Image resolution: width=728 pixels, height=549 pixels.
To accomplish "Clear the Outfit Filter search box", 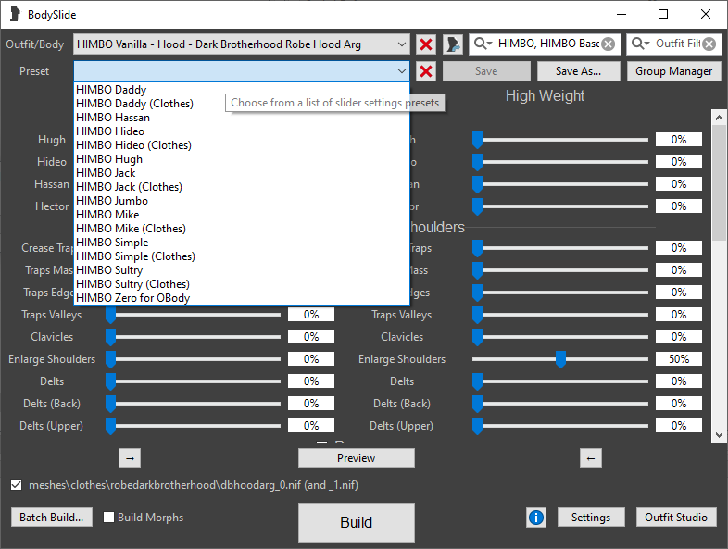I will tap(709, 44).
